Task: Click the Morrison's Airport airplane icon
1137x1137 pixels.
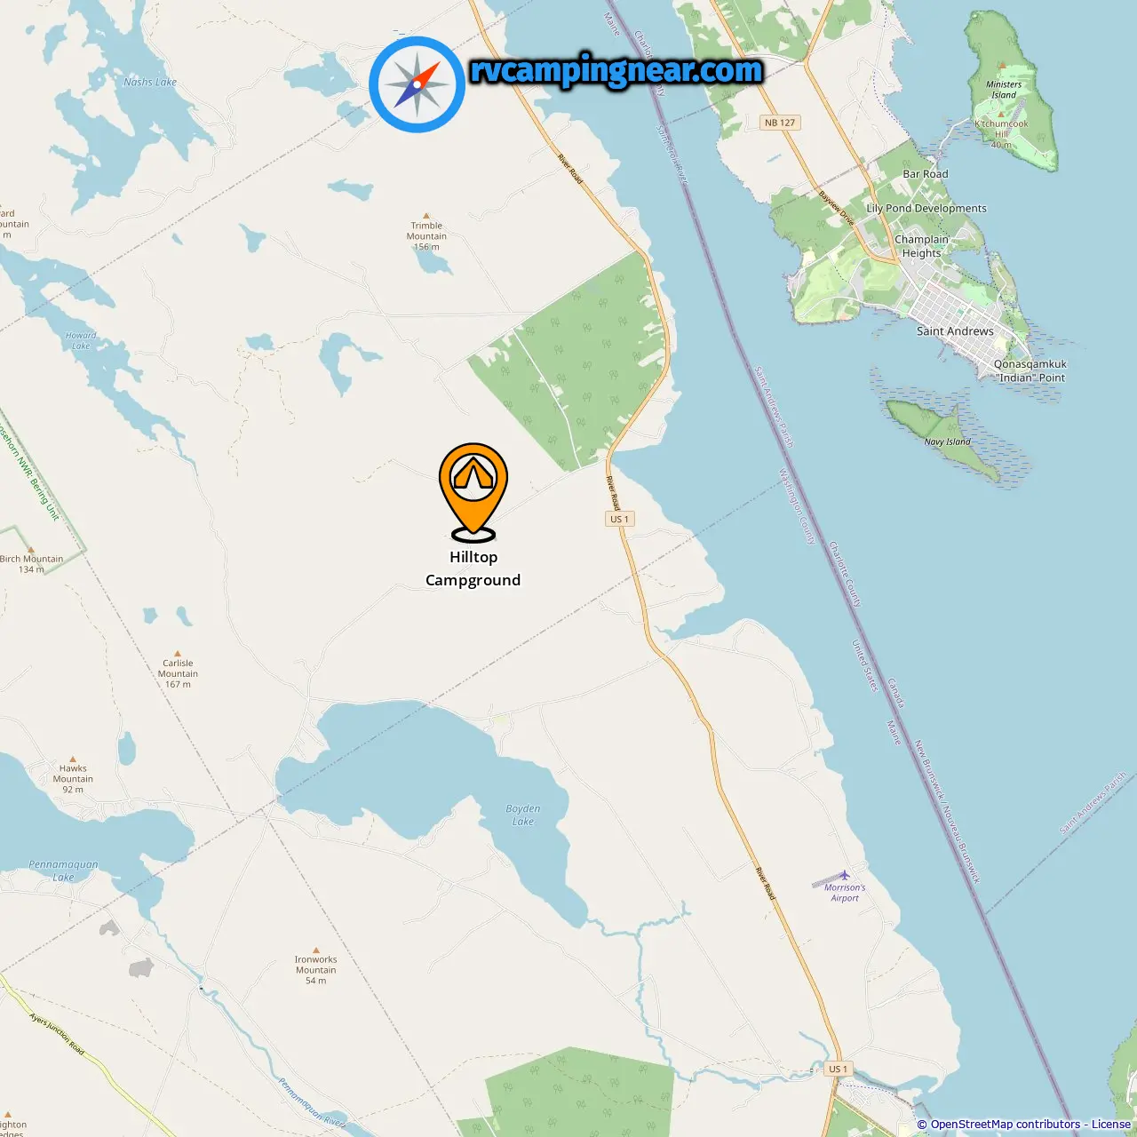Action: [844, 875]
